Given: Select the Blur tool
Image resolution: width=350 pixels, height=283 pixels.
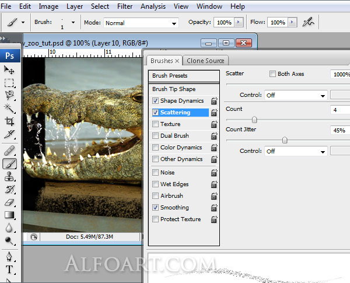Looking at the screenshot, I should coord(9,228).
